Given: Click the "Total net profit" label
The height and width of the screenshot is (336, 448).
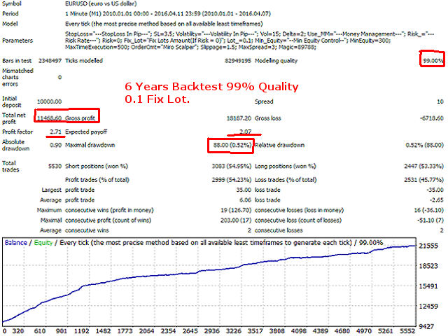Looking at the screenshot, I should point(14,118).
